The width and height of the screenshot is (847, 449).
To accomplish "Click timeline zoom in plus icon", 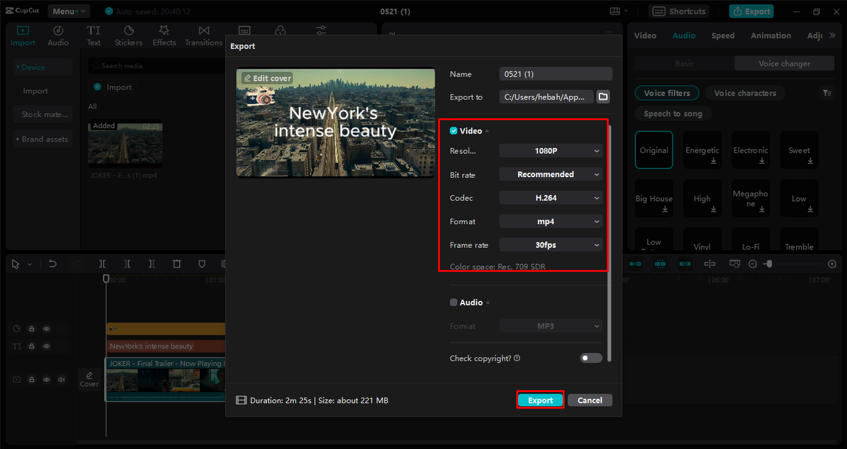I will [832, 264].
